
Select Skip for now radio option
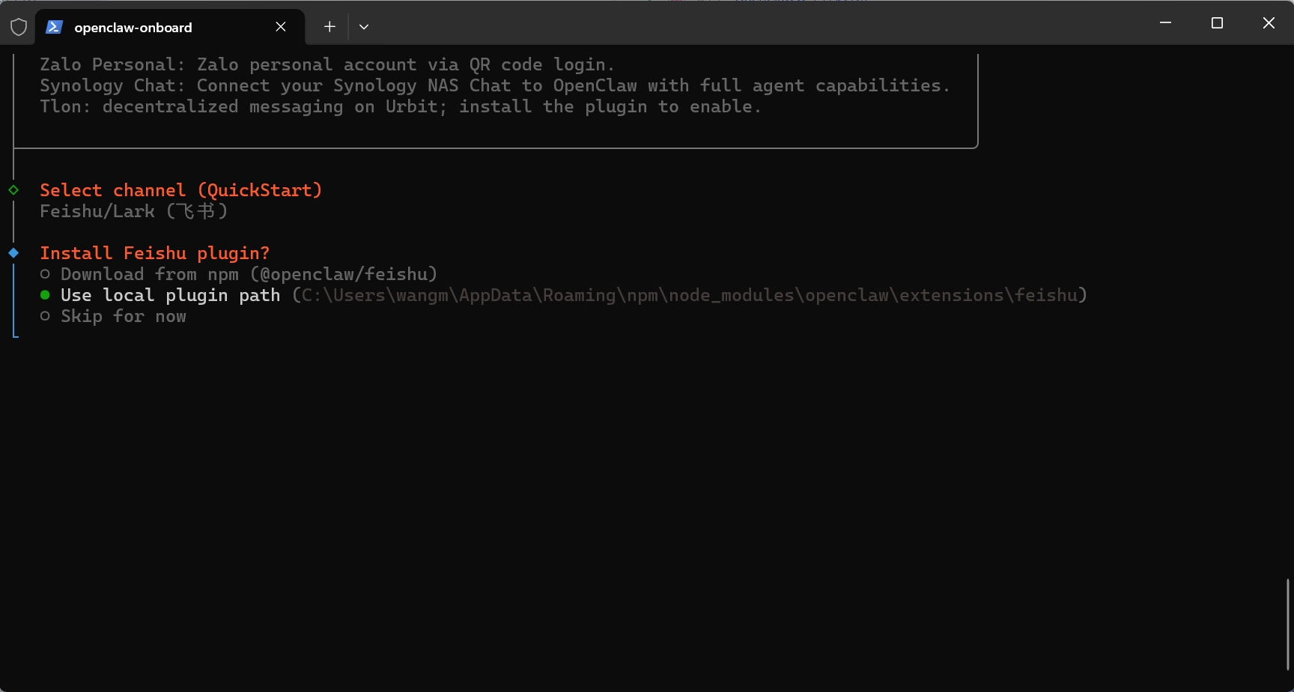(45, 317)
